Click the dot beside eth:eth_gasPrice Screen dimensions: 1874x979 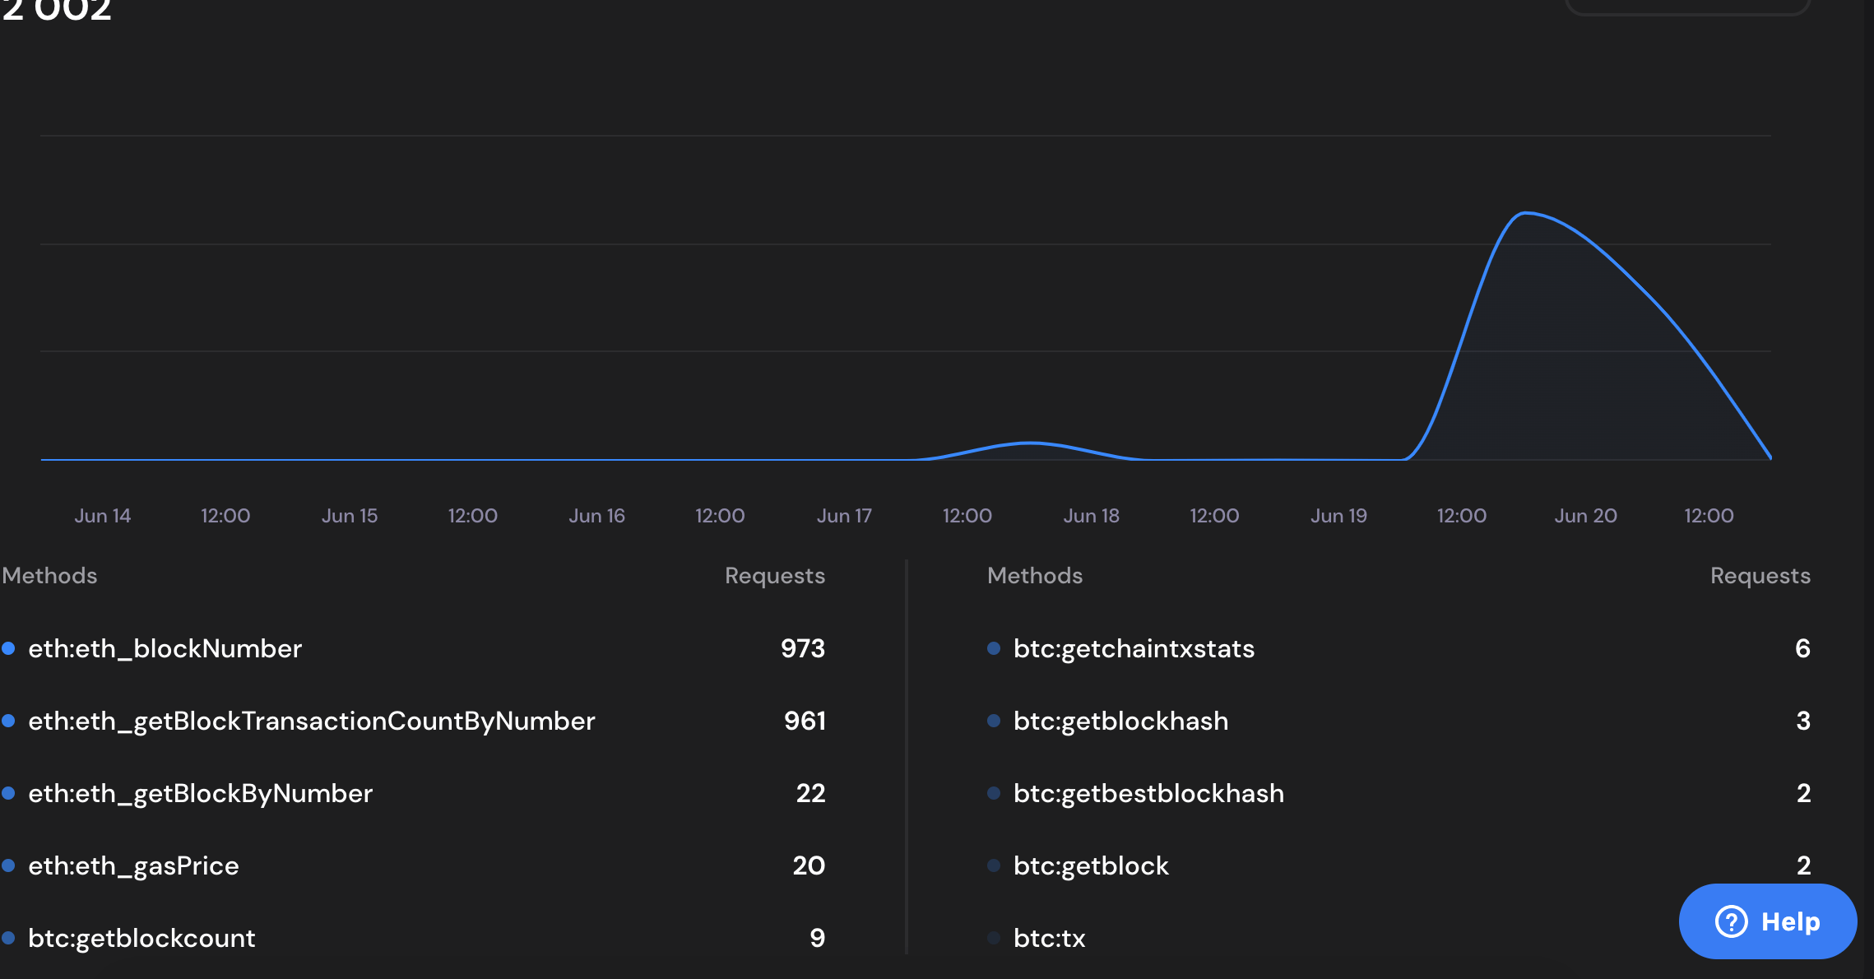click(x=9, y=866)
